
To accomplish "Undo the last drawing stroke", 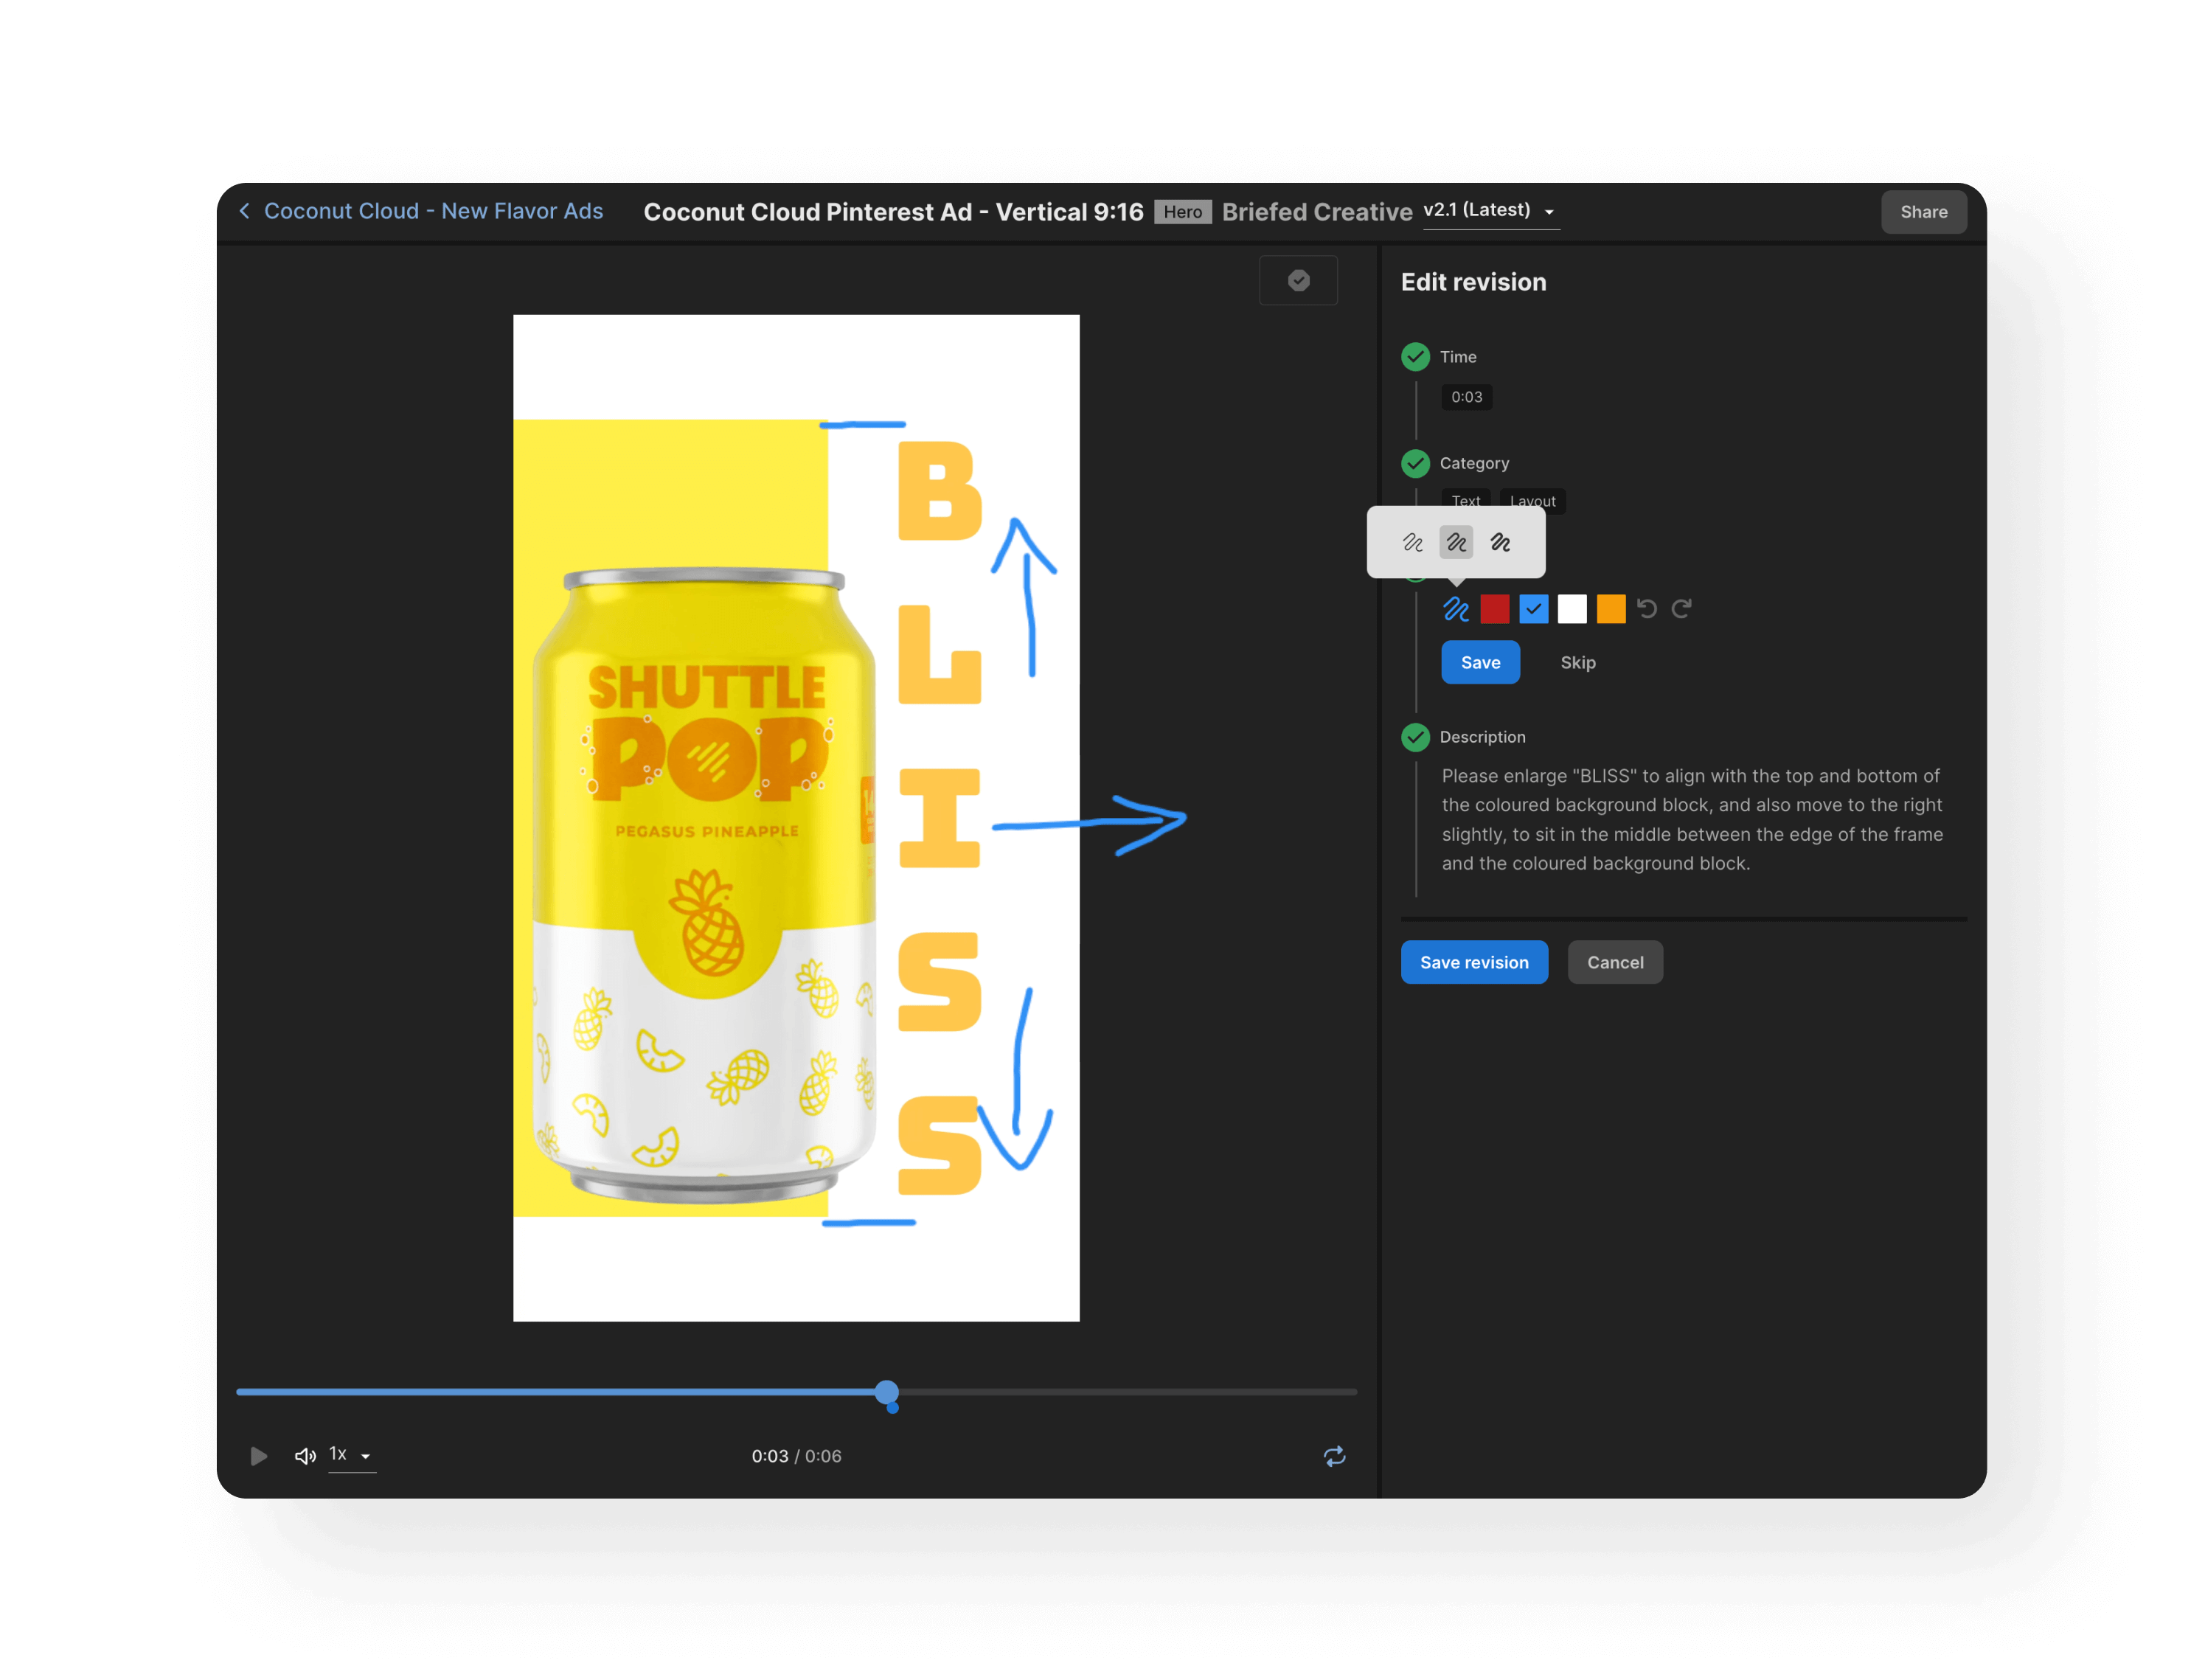I will (1647, 609).
